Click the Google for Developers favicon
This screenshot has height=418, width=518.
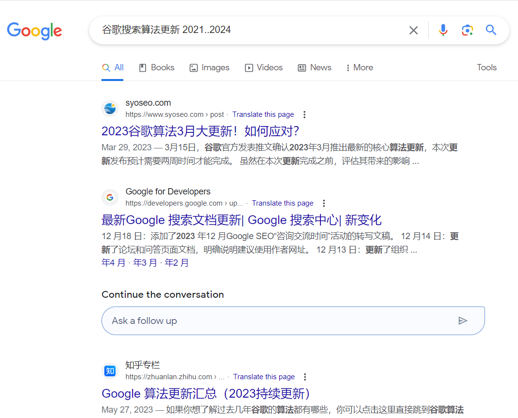pos(110,197)
